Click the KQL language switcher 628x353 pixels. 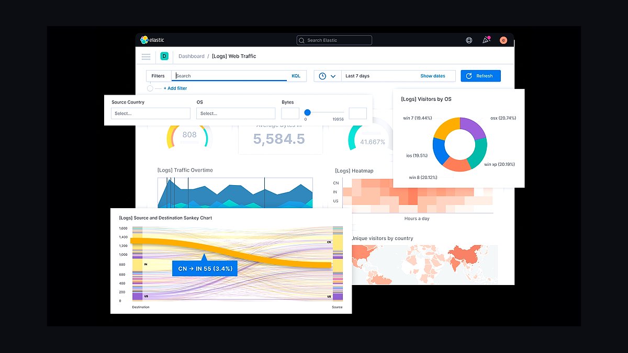click(x=296, y=76)
